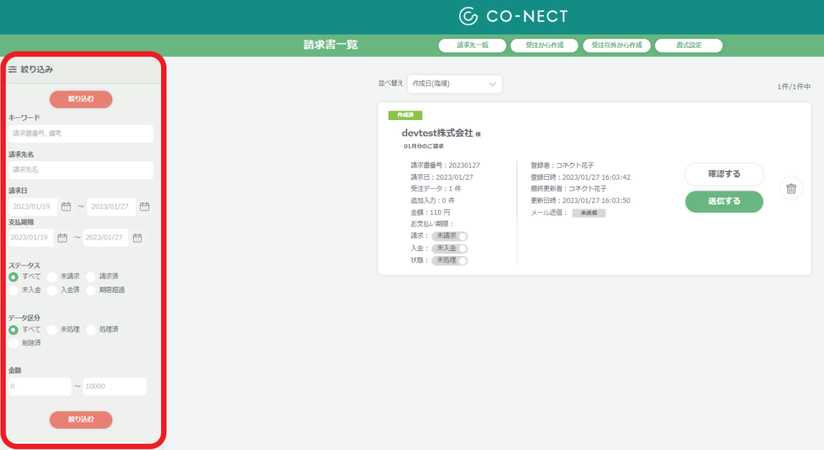This screenshot has width=824, height=450.
Task: Click the 金額:110 円 text
Action: point(431,213)
